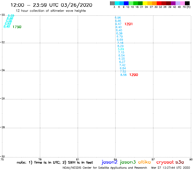The height and width of the screenshot is (170, 193).
Task: Click the black swatch at the scale's end
Action: (x=187, y=3)
